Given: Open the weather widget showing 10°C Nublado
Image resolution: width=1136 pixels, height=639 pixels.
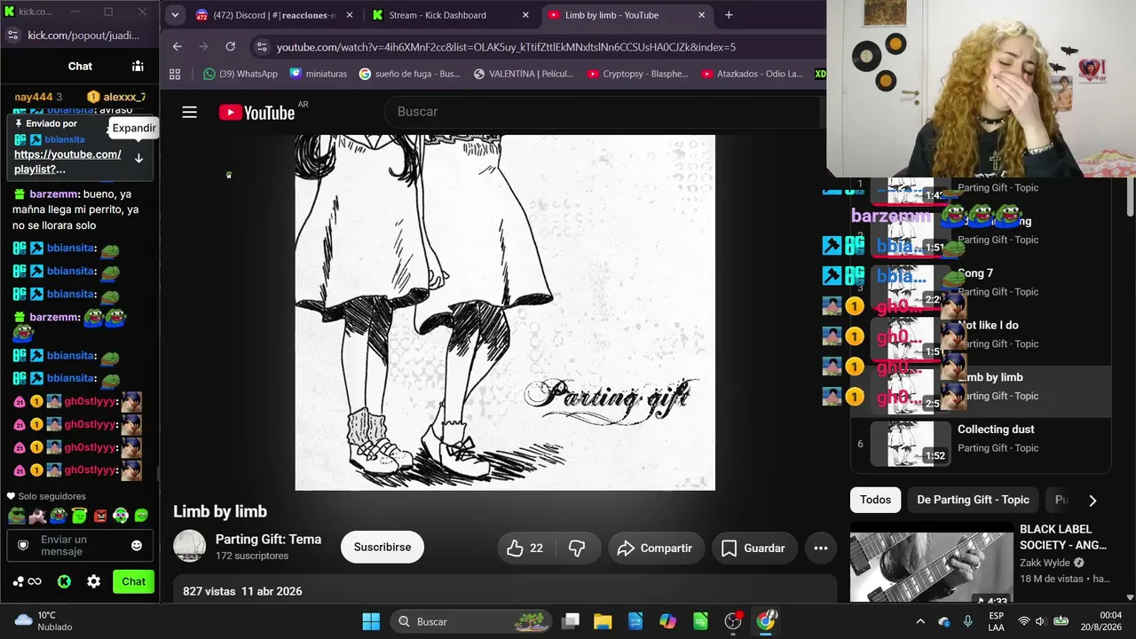Looking at the screenshot, I should 44,621.
